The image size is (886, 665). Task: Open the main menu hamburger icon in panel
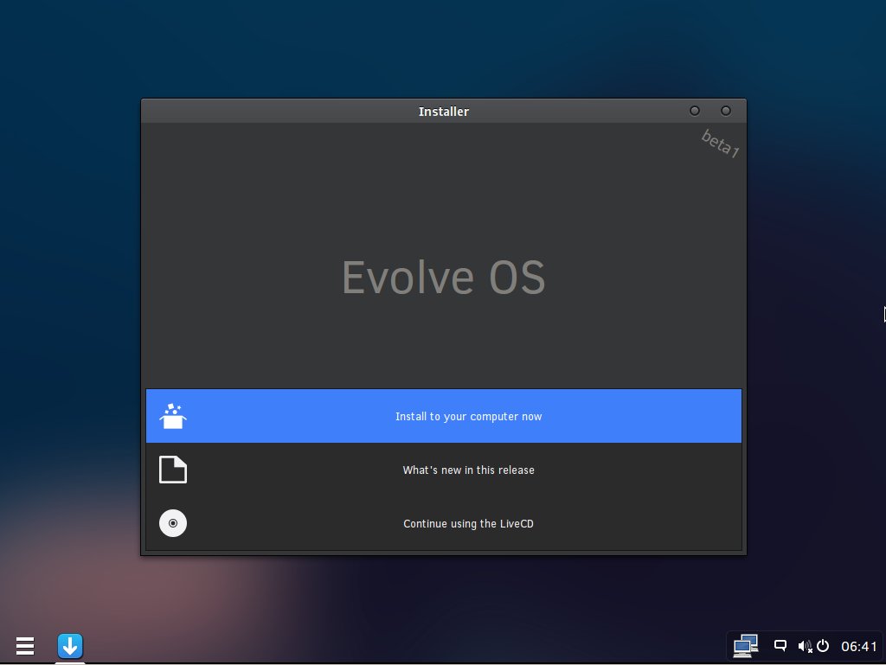pos(25,646)
